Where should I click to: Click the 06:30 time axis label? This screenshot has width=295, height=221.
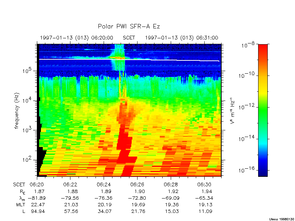[x=204, y=185]
